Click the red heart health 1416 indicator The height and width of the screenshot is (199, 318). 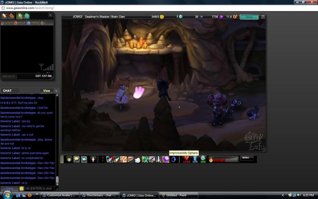pos(186,160)
